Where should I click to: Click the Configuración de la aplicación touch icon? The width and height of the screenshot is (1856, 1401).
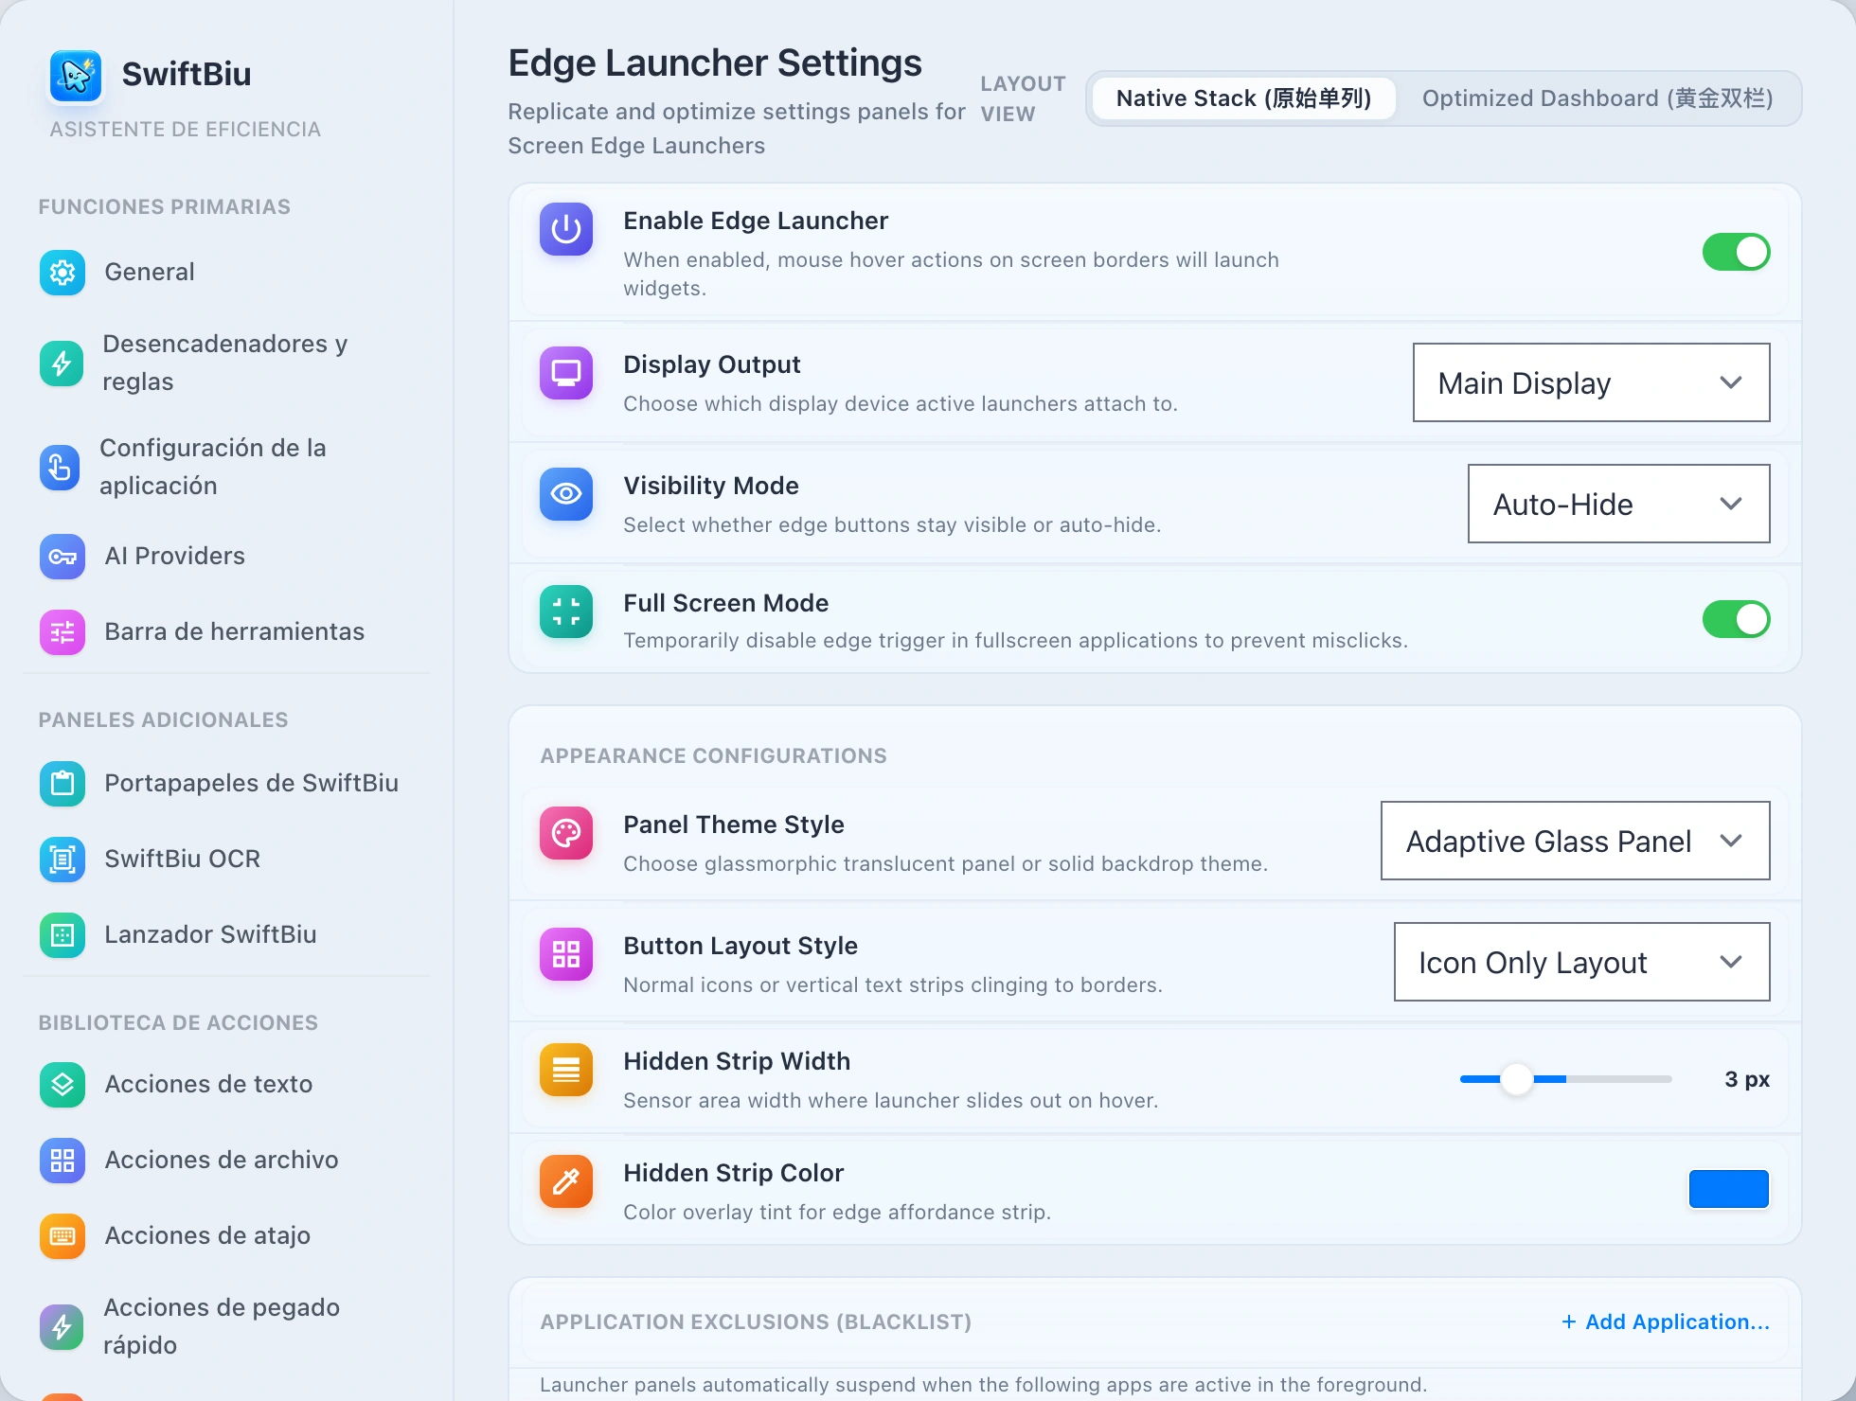(x=60, y=468)
